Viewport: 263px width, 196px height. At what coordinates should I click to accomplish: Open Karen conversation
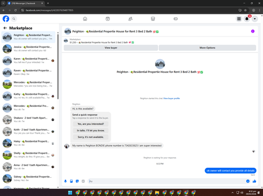28,60
